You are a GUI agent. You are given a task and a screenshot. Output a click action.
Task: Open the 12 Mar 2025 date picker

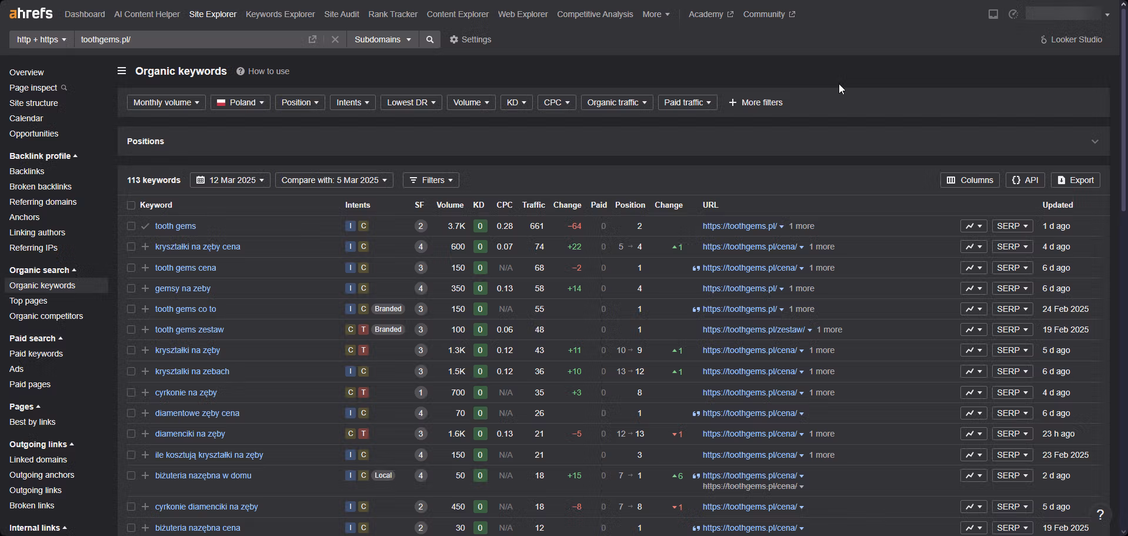[230, 180]
